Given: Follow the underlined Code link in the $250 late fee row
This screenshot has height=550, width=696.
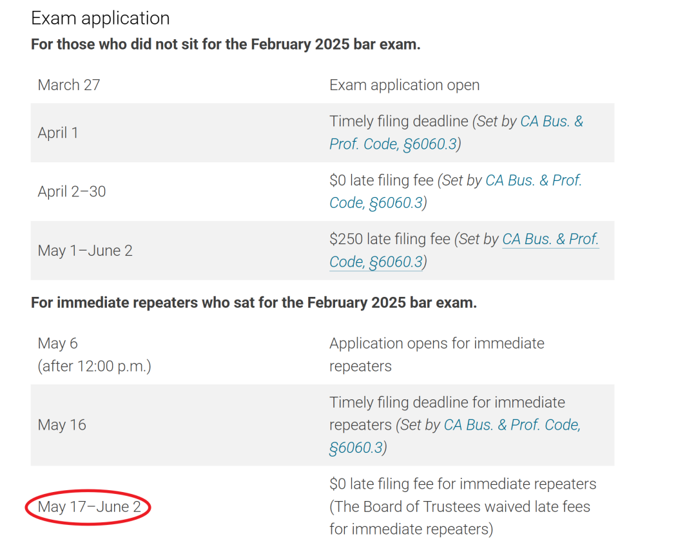Looking at the screenshot, I should click(x=376, y=261).
